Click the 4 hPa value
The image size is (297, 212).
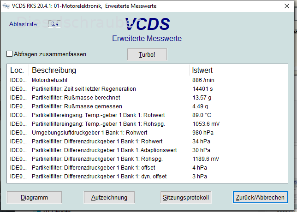pyautogui.click(x=200, y=167)
